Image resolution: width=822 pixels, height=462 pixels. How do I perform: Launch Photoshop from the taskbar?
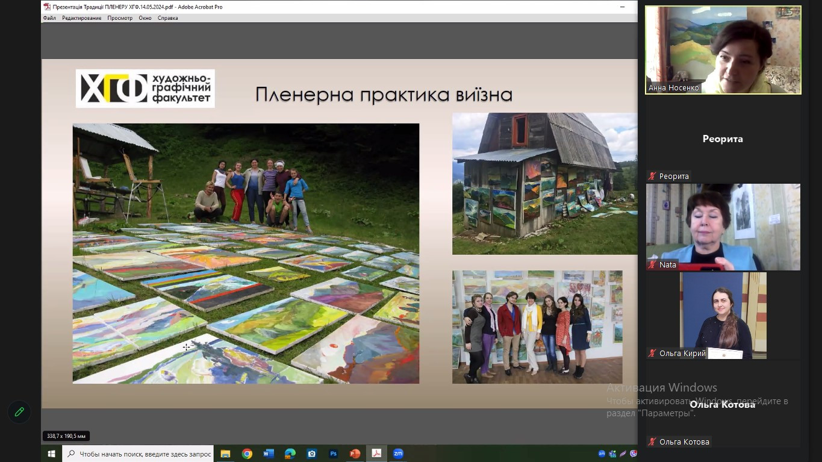333,454
